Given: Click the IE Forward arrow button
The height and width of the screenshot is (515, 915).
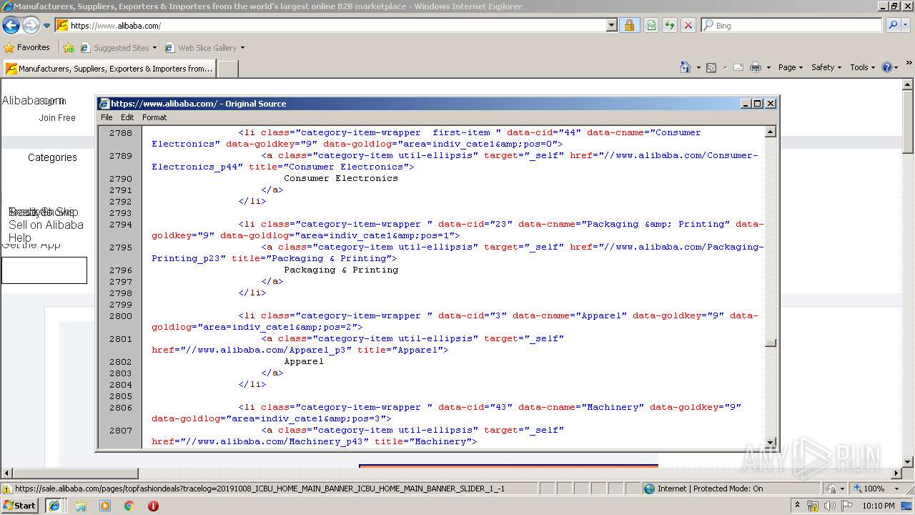Looking at the screenshot, I should (x=31, y=26).
